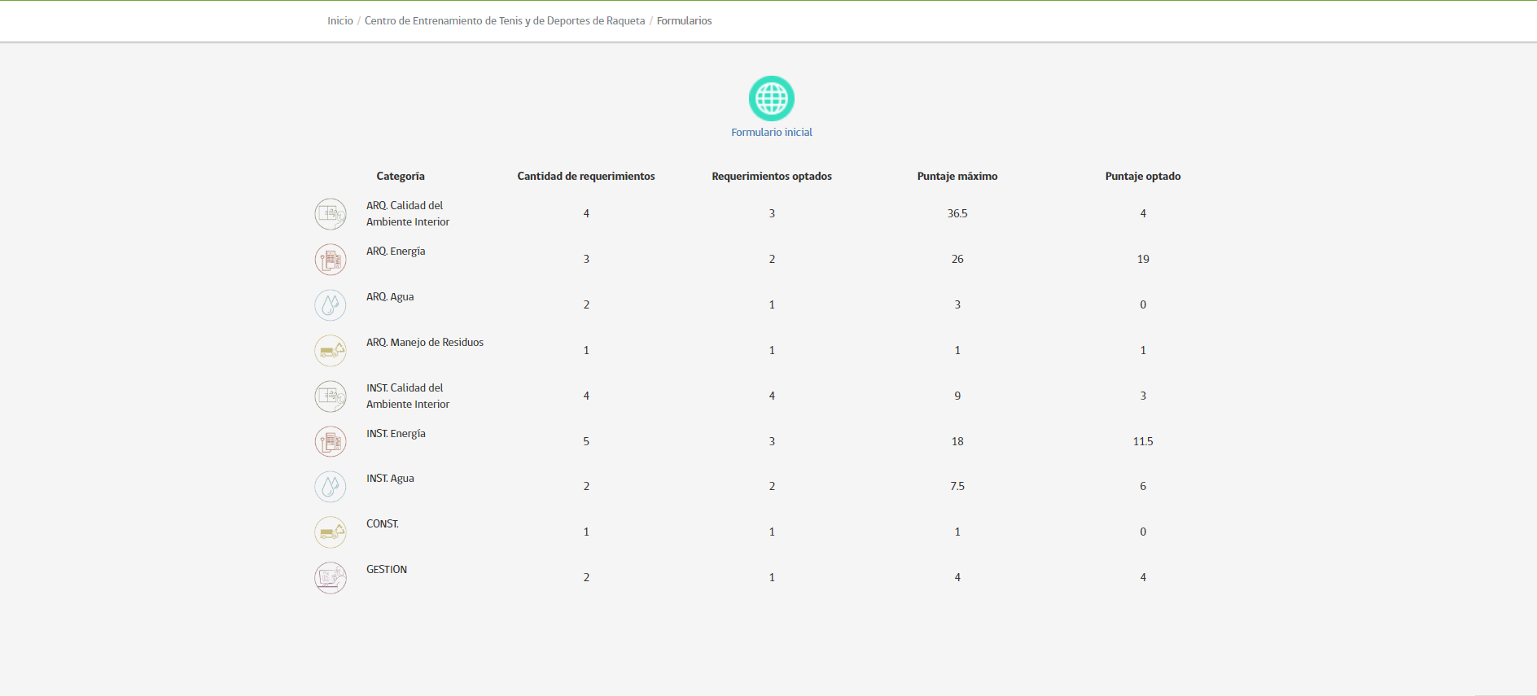
Task: Click GESTION's Puntaje máximo value
Action: pyautogui.click(x=957, y=577)
